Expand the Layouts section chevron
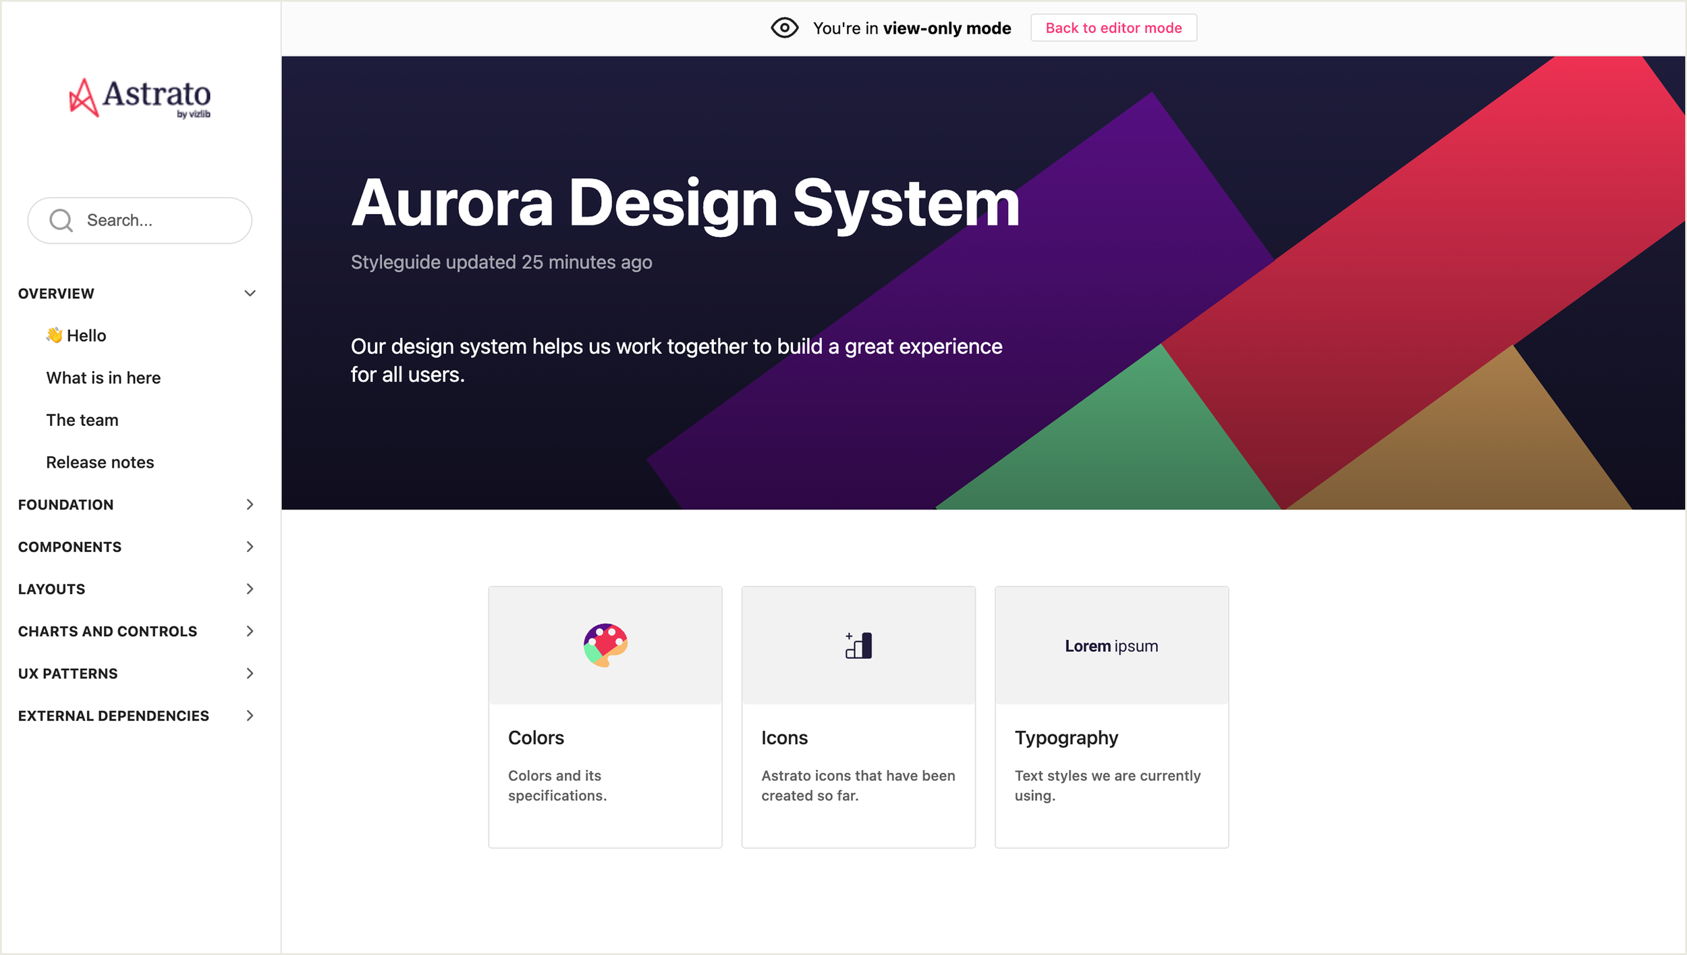 click(x=250, y=589)
